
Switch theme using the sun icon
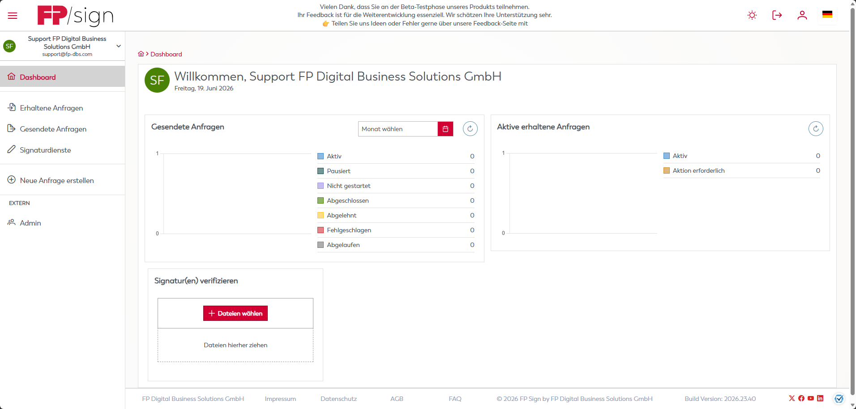[x=752, y=15]
